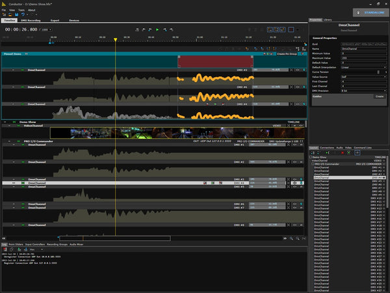This screenshot has width=390, height=293.
Task: Collapse the Demo Show timeline group
Action: pyautogui.click(x=5, y=122)
